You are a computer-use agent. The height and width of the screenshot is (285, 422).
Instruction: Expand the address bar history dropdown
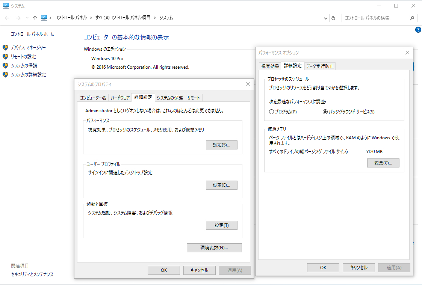(x=326, y=18)
